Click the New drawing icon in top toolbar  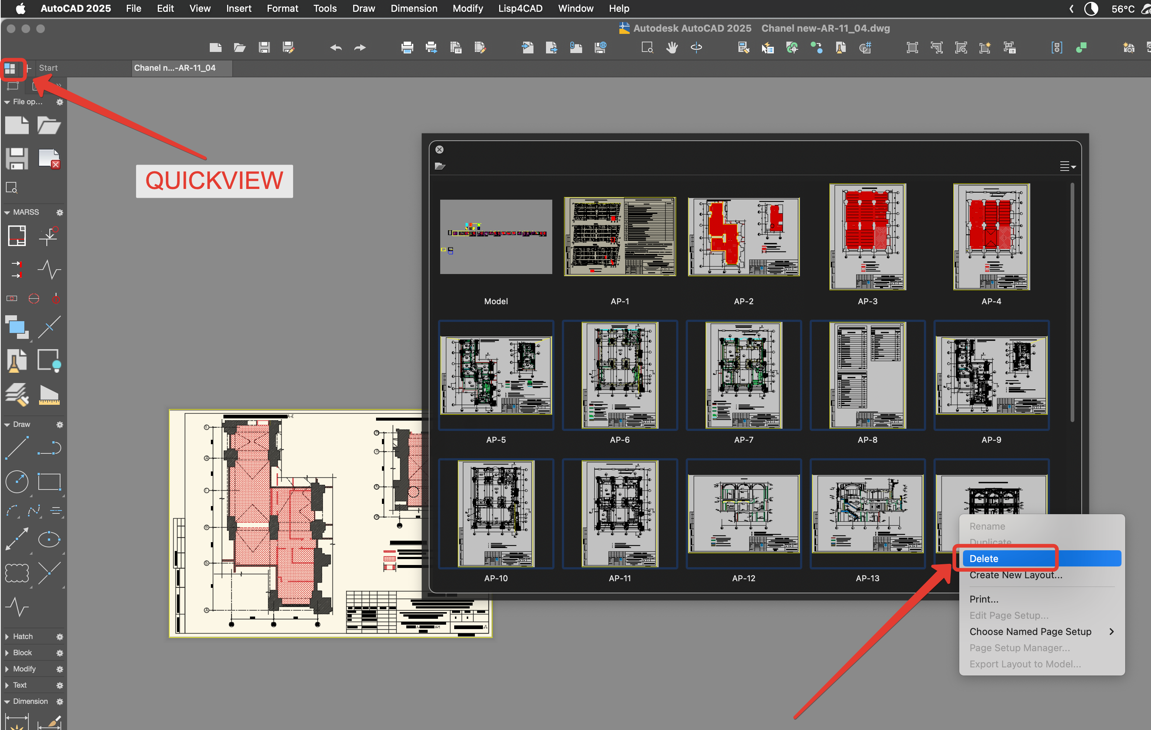[216, 47]
